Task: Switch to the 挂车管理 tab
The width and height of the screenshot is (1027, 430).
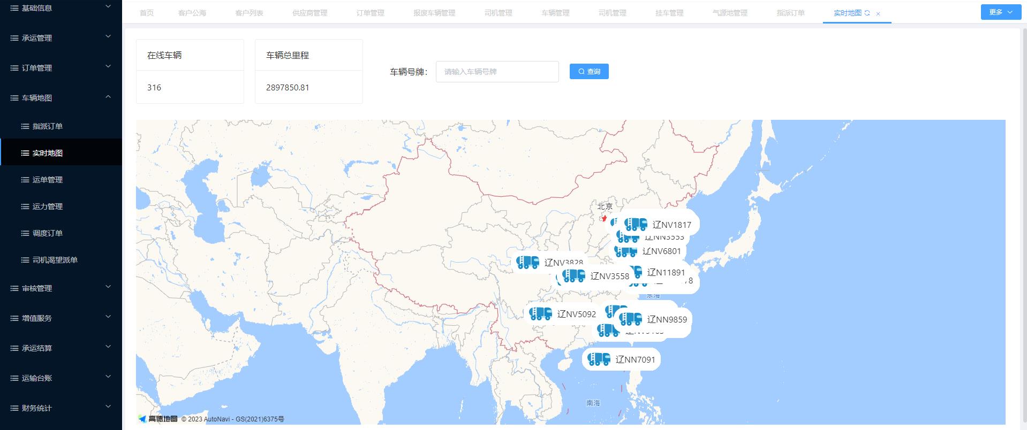Action: pos(670,13)
